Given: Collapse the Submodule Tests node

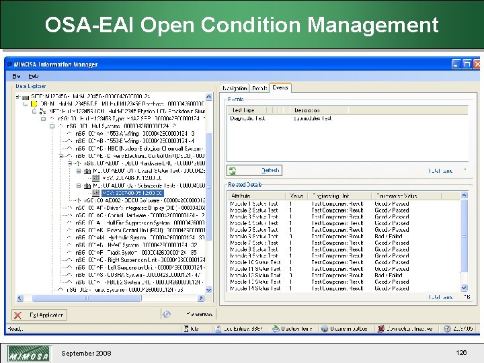Looking at the screenshot, I should tap(79, 186).
